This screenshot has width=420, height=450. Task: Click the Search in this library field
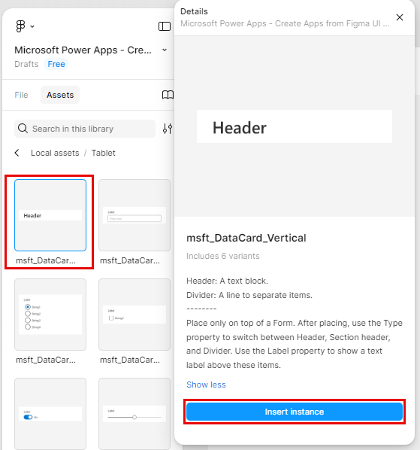(85, 129)
